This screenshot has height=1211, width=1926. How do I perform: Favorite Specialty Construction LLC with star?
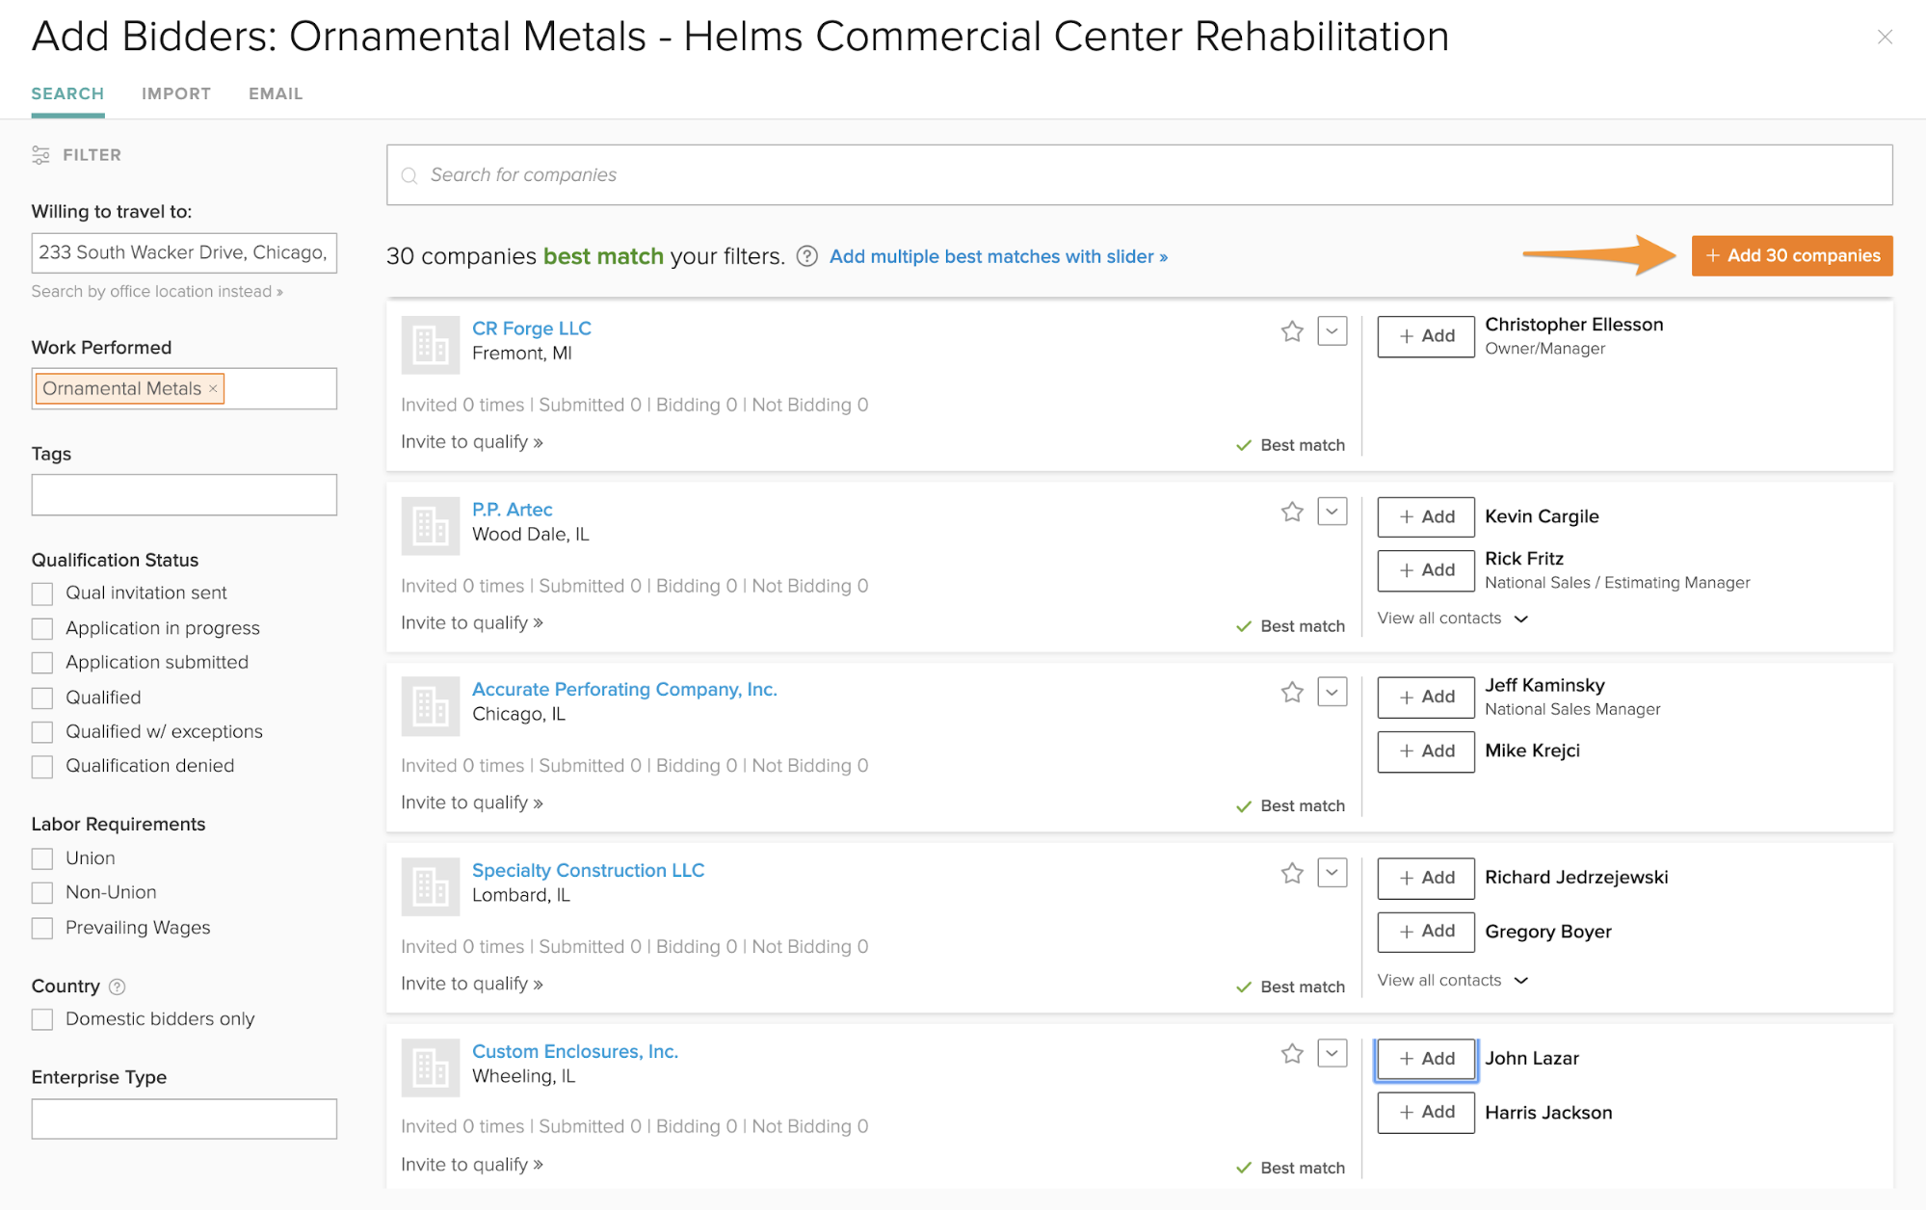pos(1292,873)
